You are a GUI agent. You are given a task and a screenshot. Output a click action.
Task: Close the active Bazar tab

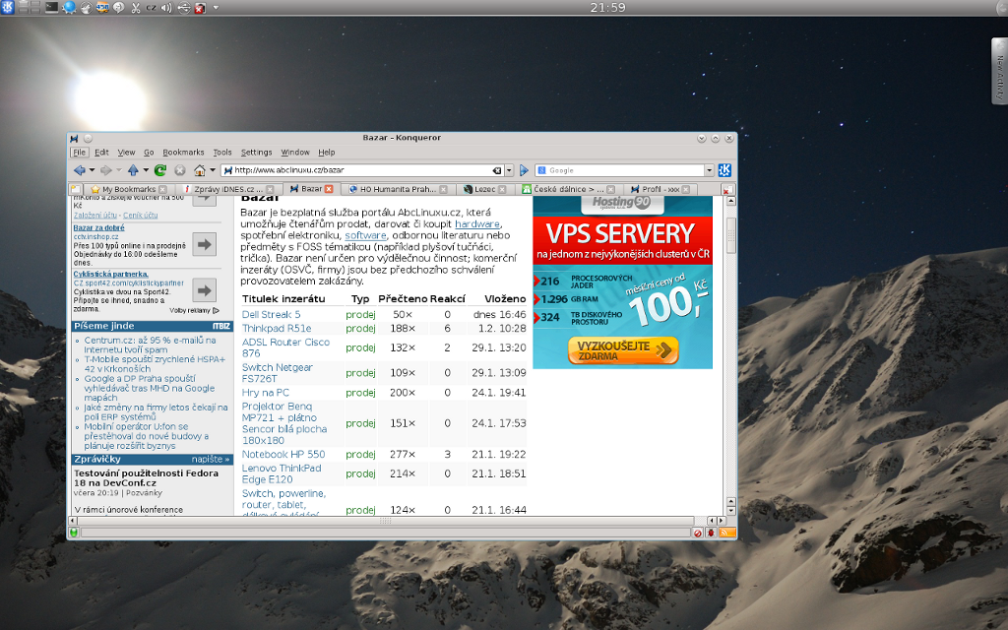(x=329, y=189)
